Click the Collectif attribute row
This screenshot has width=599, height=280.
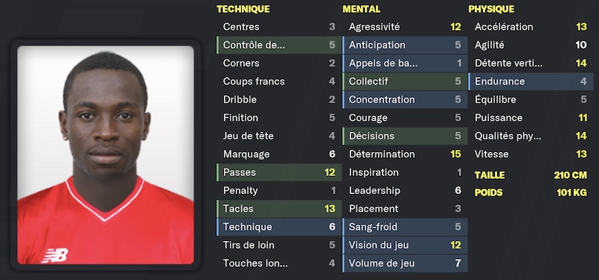(405, 82)
